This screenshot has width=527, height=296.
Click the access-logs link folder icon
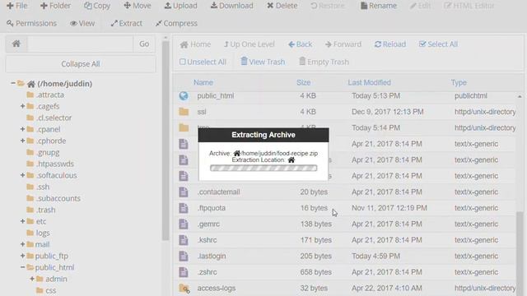(x=184, y=289)
